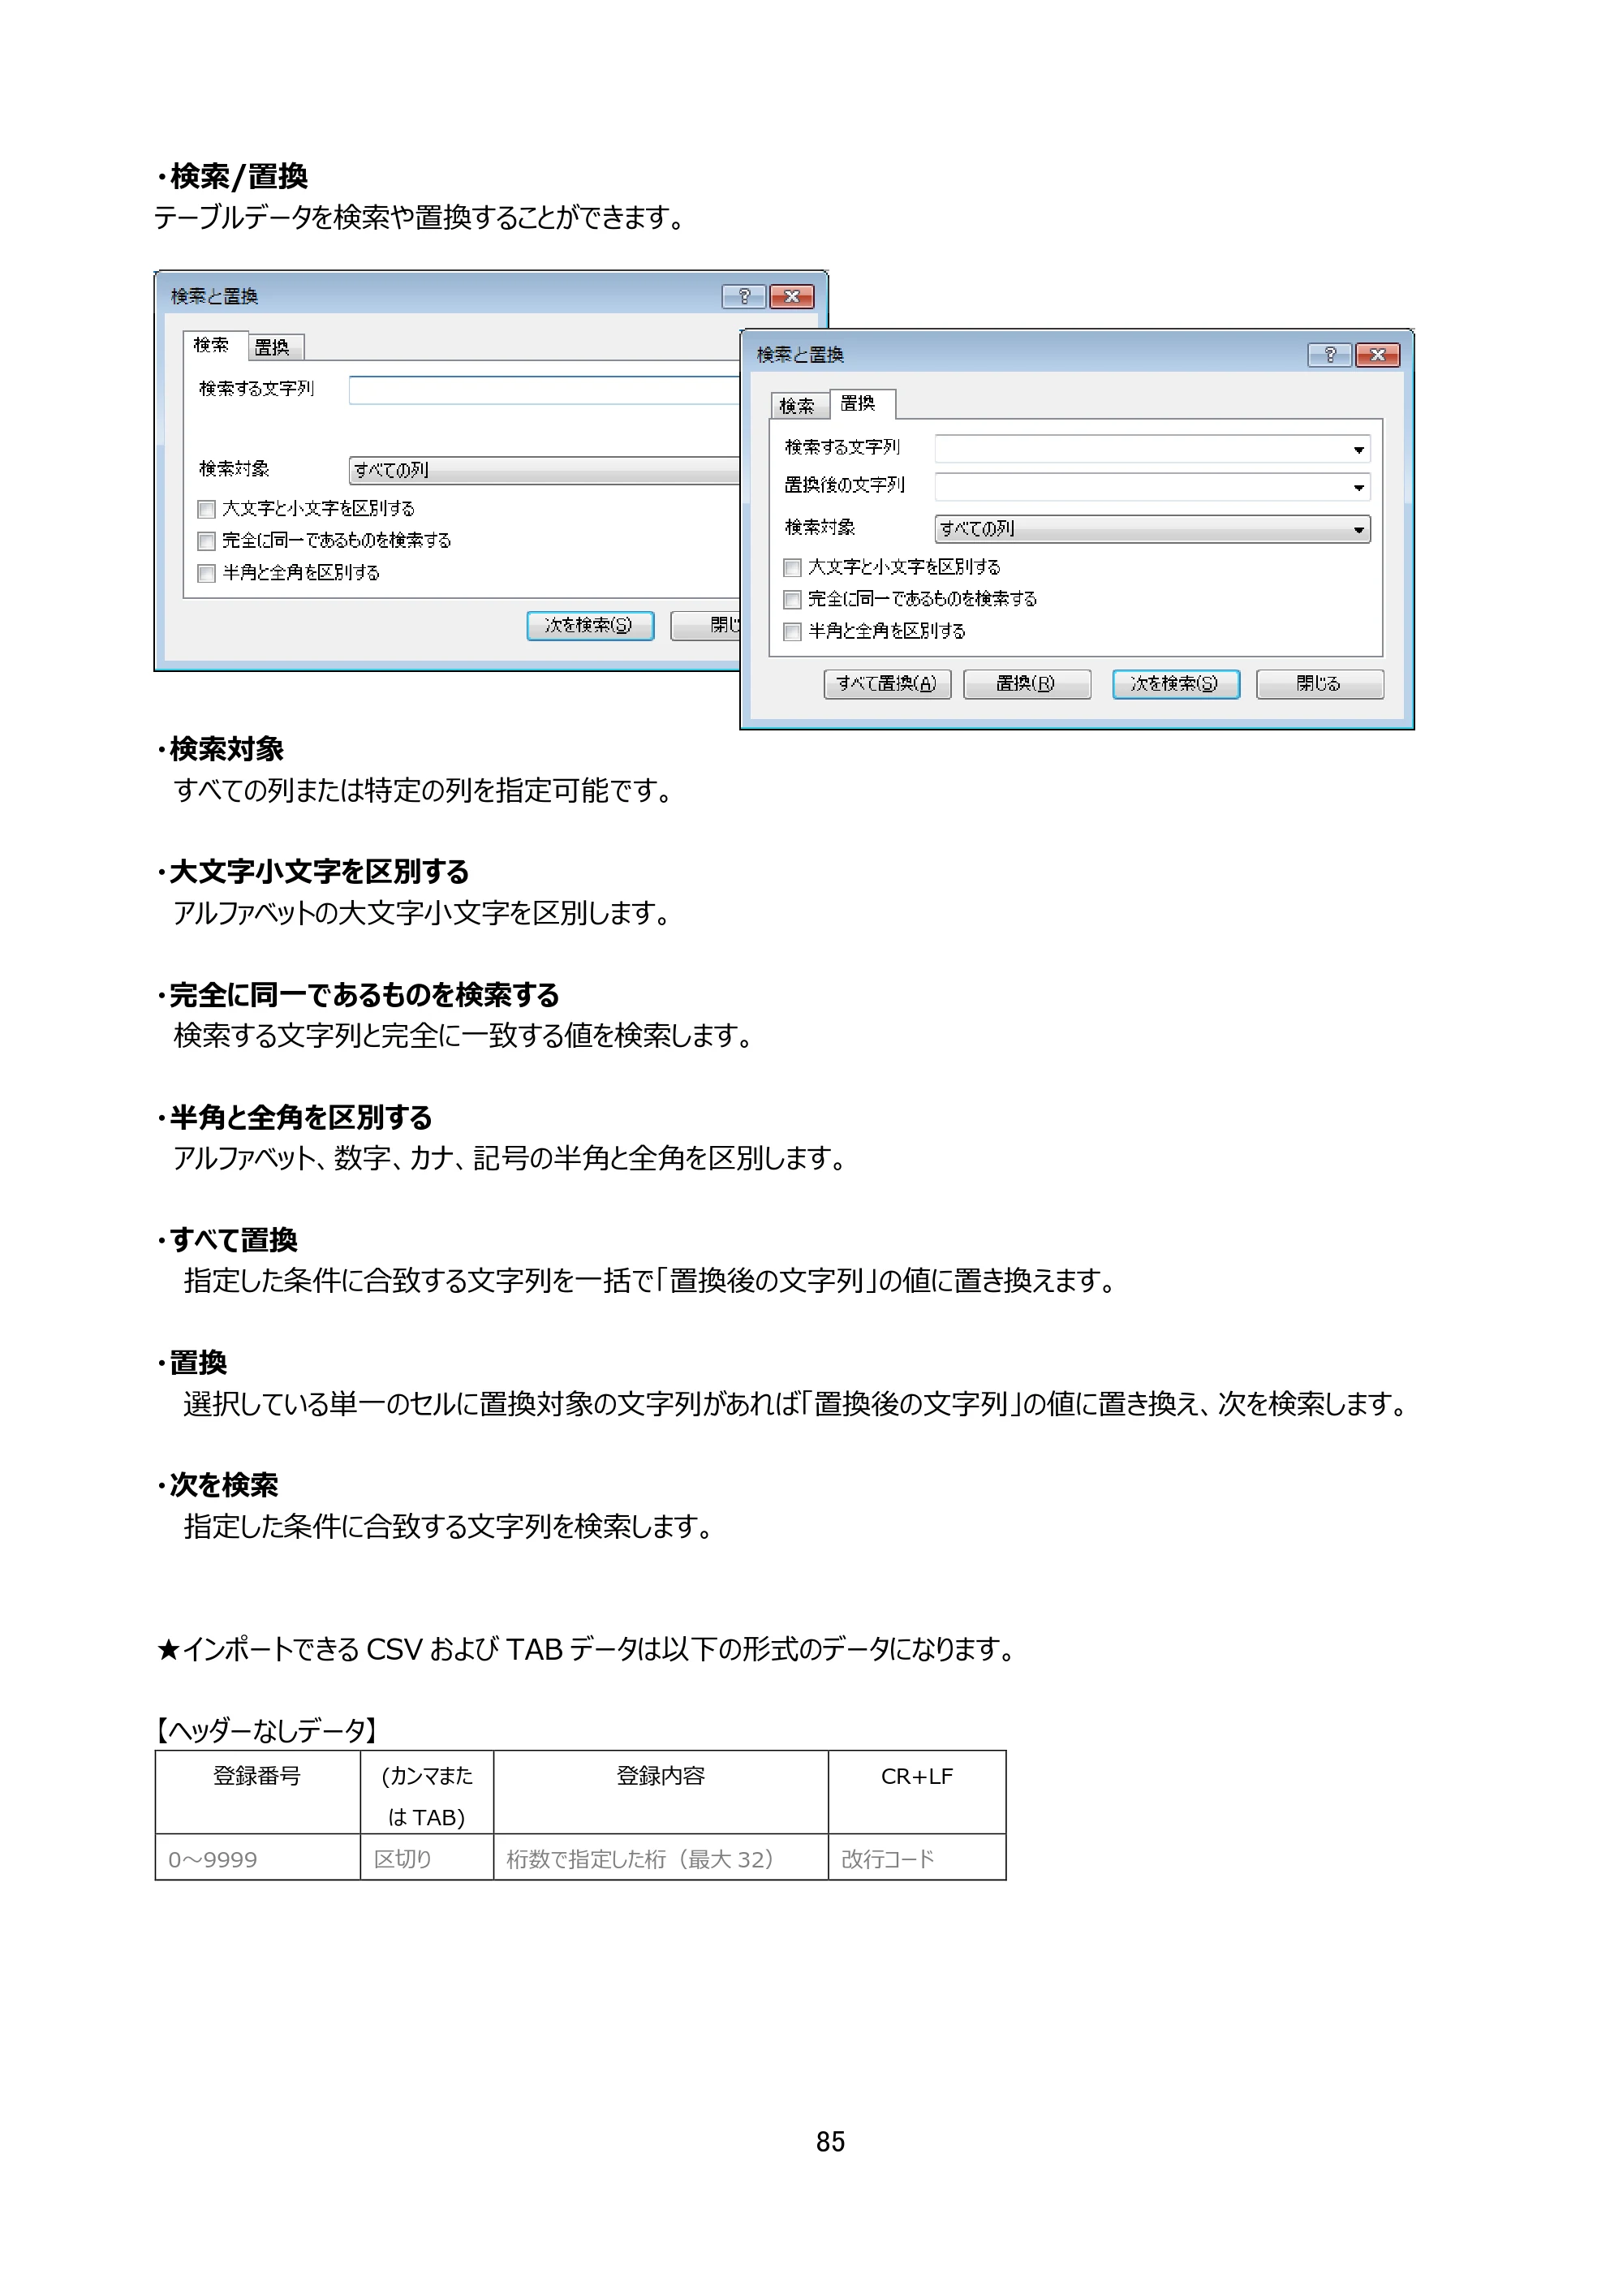
Task: Expand 置換後の文字列 dropdown arrow
Action: coord(1358,488)
